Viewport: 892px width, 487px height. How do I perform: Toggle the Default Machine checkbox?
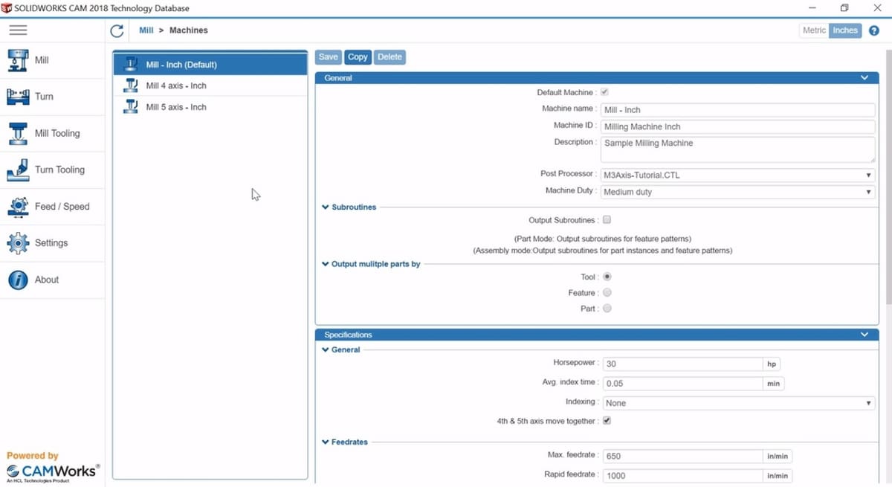[604, 92]
